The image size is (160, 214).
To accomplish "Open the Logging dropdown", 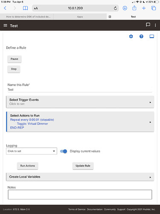I will (x=32, y=151).
